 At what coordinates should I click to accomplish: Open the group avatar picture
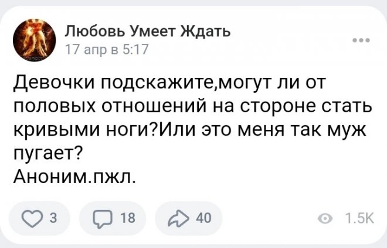tap(35, 40)
